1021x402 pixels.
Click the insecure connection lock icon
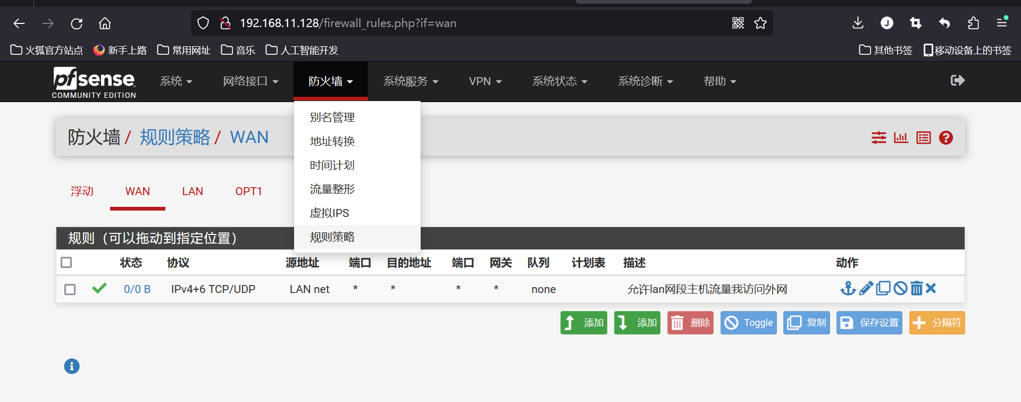pyautogui.click(x=225, y=23)
